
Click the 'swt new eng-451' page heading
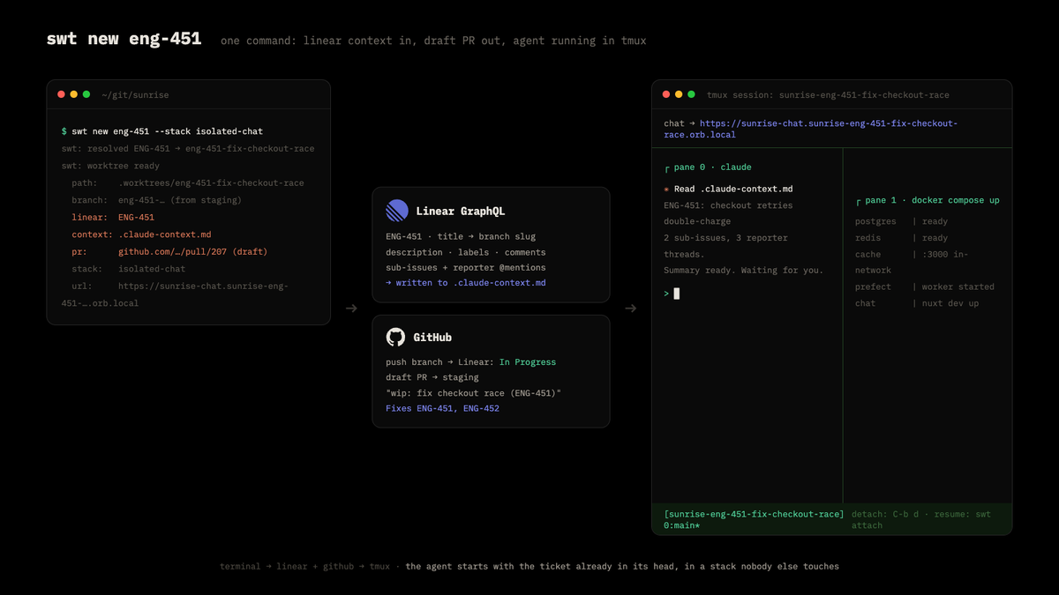pos(124,39)
